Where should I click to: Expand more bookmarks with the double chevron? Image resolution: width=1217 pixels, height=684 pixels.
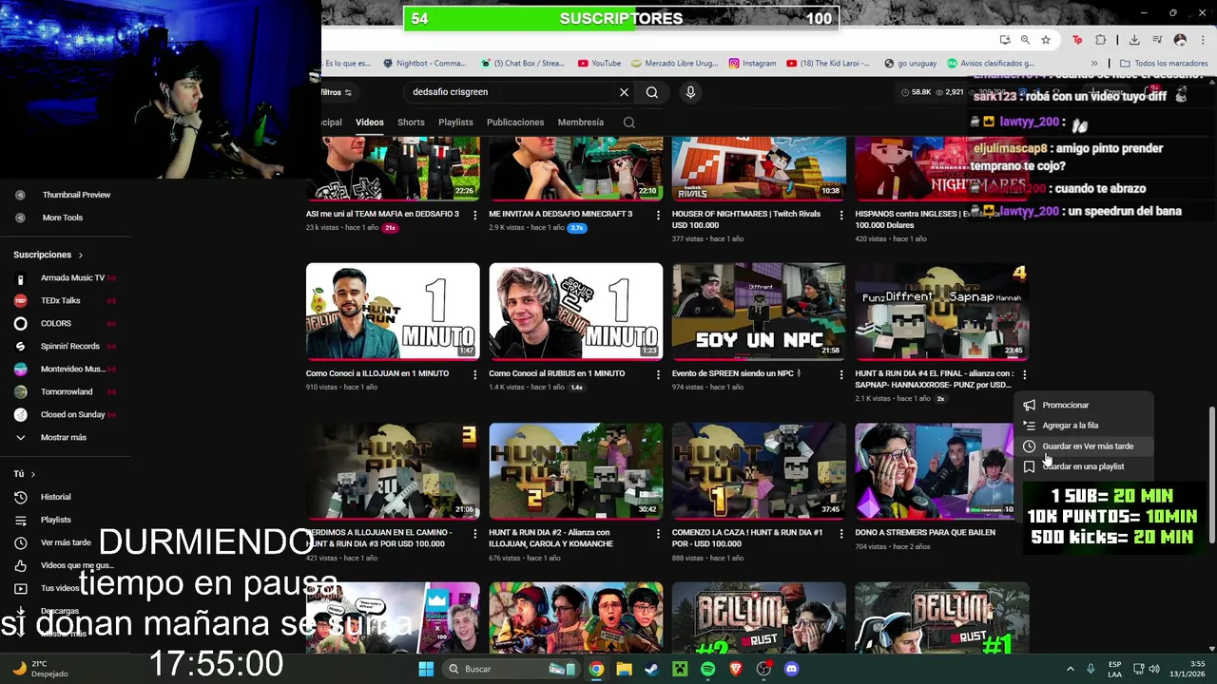coord(1093,64)
